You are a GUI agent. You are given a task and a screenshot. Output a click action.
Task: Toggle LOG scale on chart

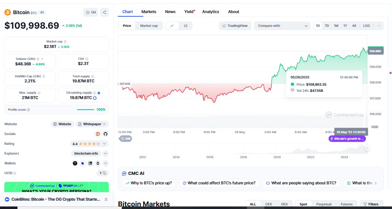point(367,26)
